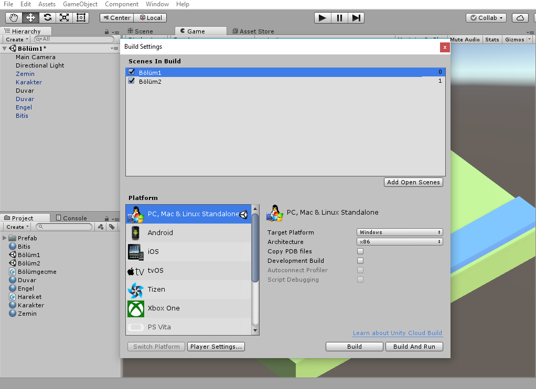
Task: Select the Rect Transform tool
Action: click(81, 18)
